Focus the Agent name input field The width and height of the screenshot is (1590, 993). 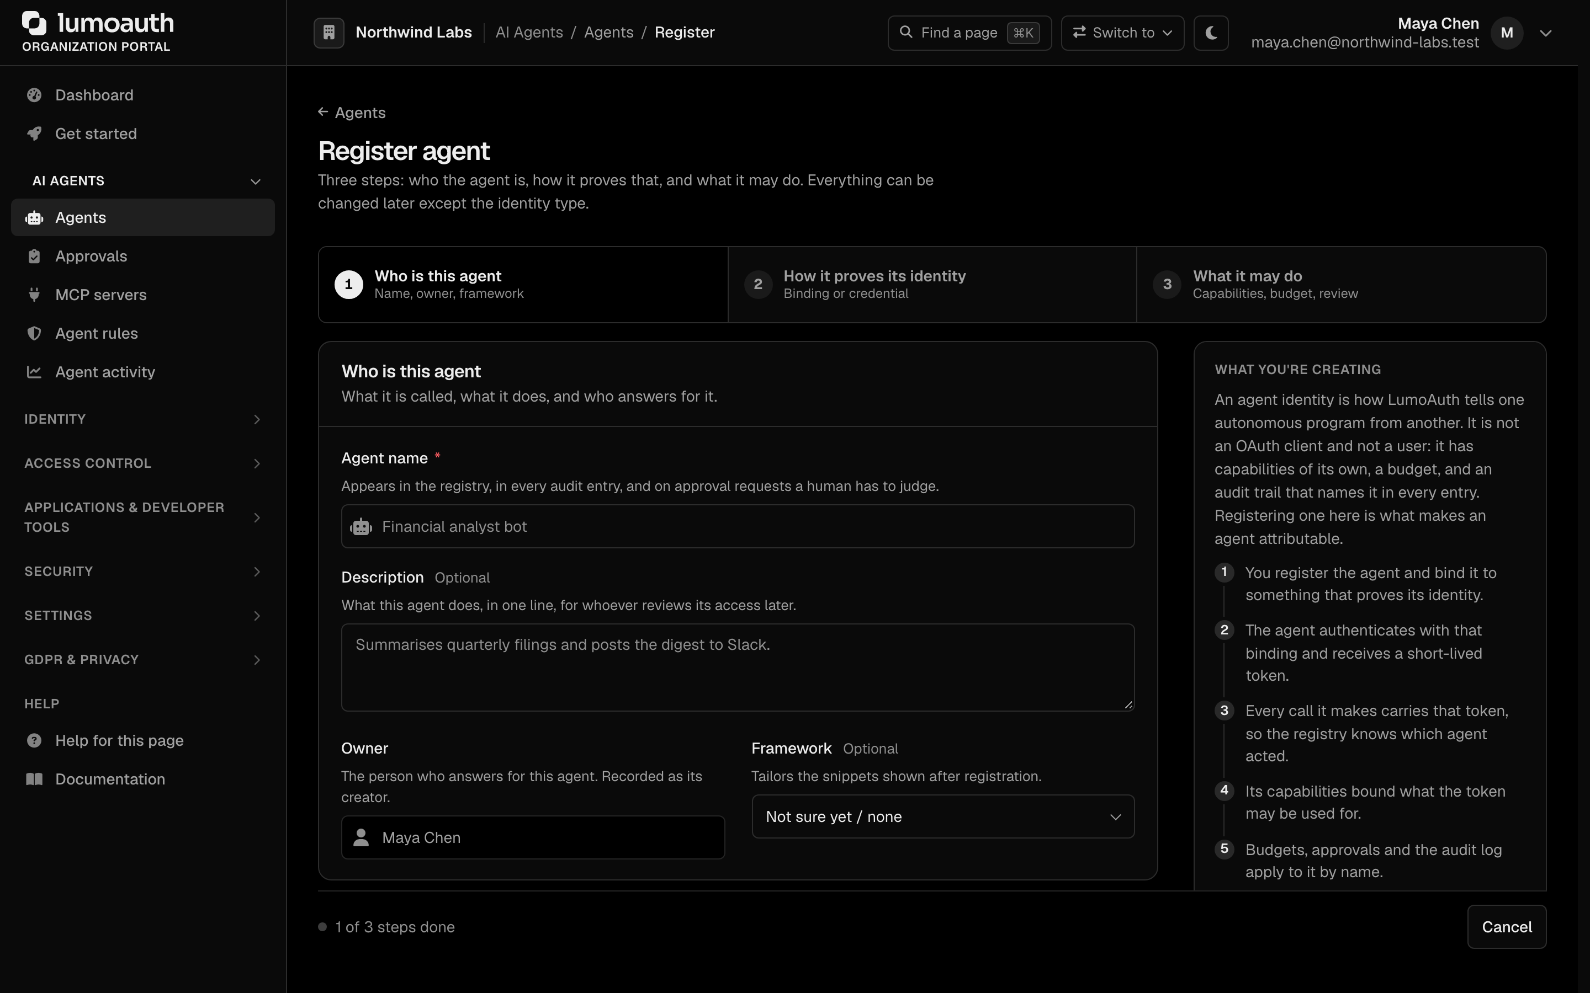pos(738,526)
